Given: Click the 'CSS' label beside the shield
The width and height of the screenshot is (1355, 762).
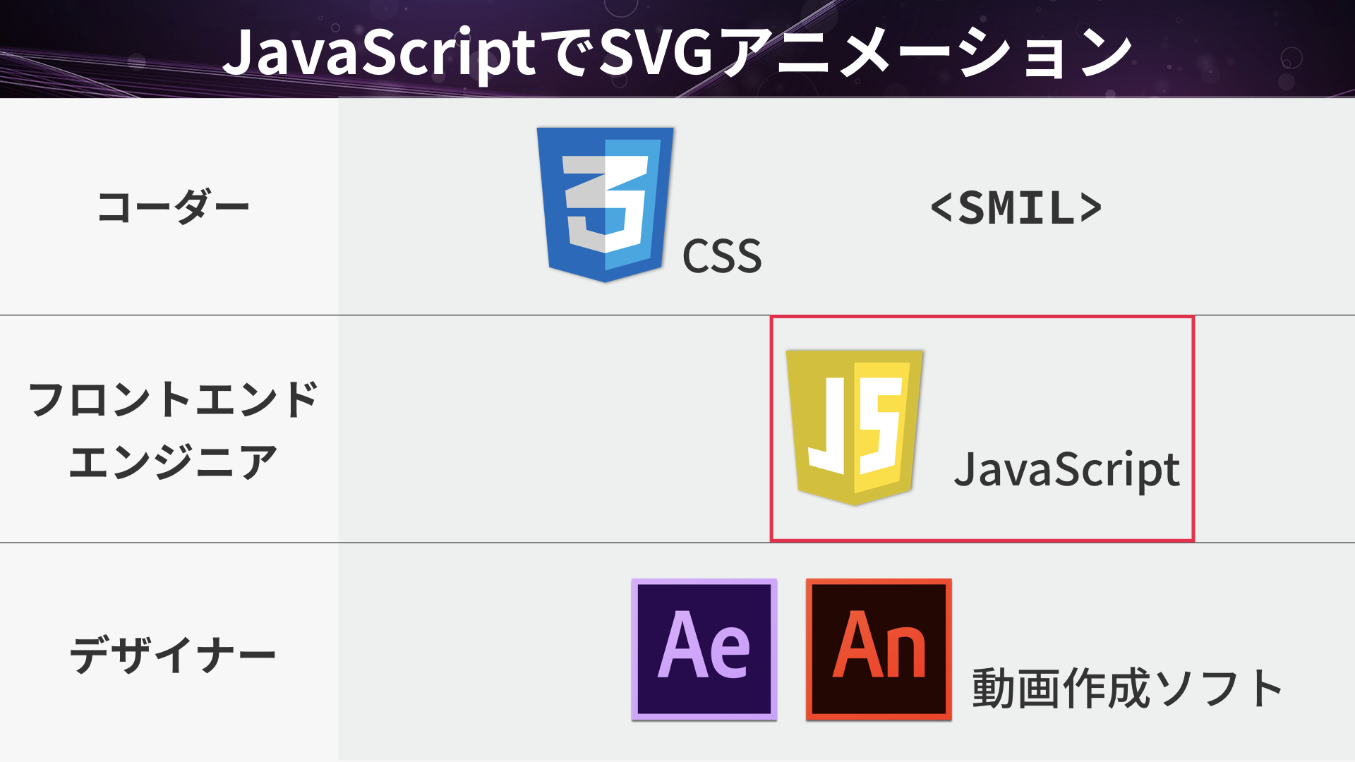Looking at the screenshot, I should [x=722, y=255].
